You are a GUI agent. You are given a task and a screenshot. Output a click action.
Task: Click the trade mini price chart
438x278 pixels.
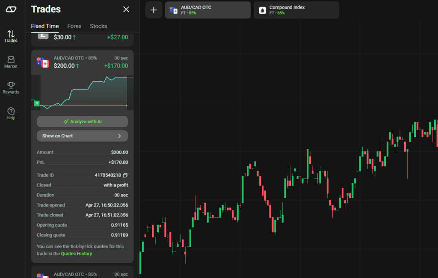(x=83, y=92)
